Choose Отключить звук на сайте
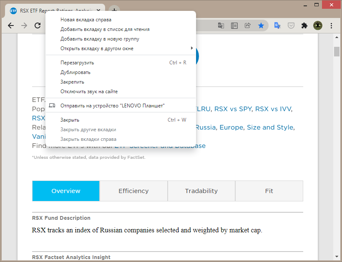Viewport: 342px width, 262px height. 121,92
